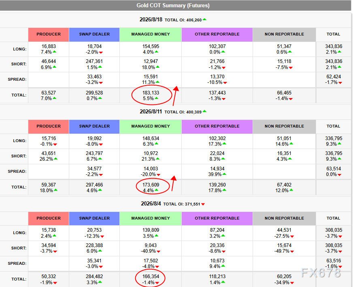
Task: Select the 2026/8/18 date heading
Action: (151, 19)
